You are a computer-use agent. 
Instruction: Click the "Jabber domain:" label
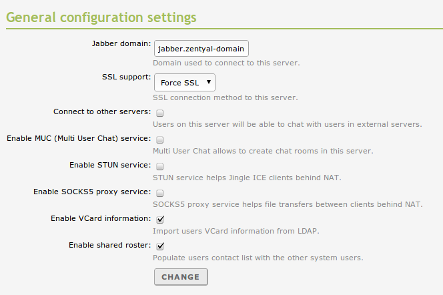(121, 43)
